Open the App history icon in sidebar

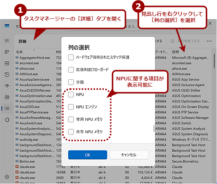click(7, 75)
